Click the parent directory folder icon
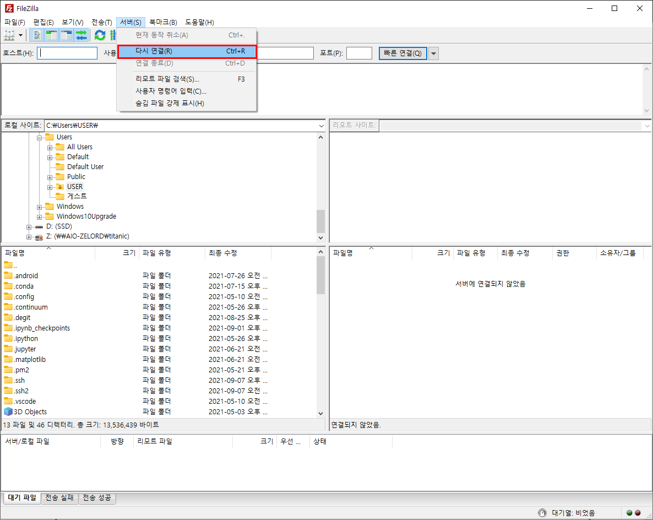653x520 pixels. click(8, 265)
